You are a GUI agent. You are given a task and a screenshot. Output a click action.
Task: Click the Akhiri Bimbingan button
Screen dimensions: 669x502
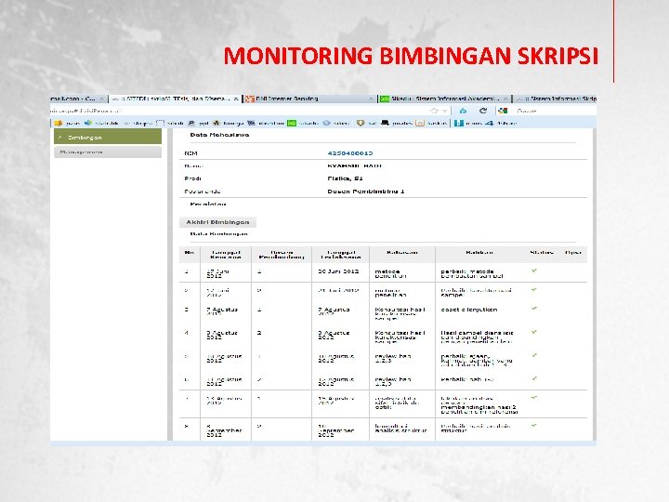point(217,222)
